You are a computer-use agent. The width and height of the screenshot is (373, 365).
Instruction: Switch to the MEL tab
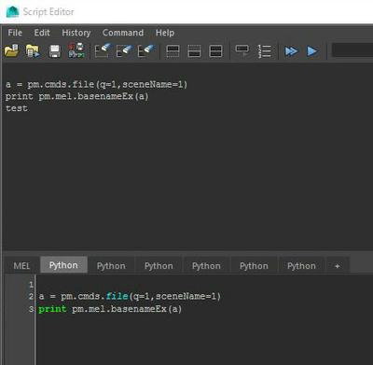21,266
